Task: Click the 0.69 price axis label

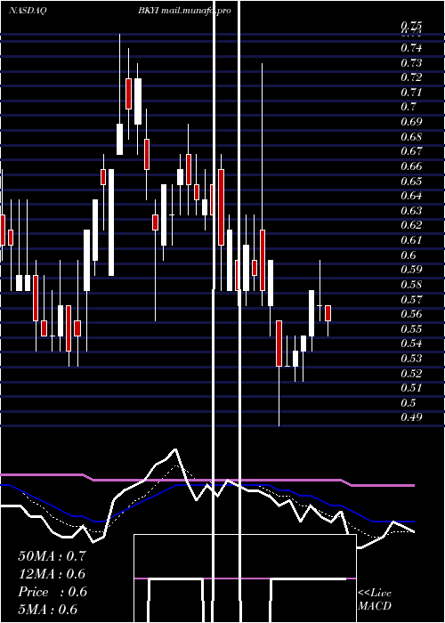Action: pyautogui.click(x=411, y=122)
